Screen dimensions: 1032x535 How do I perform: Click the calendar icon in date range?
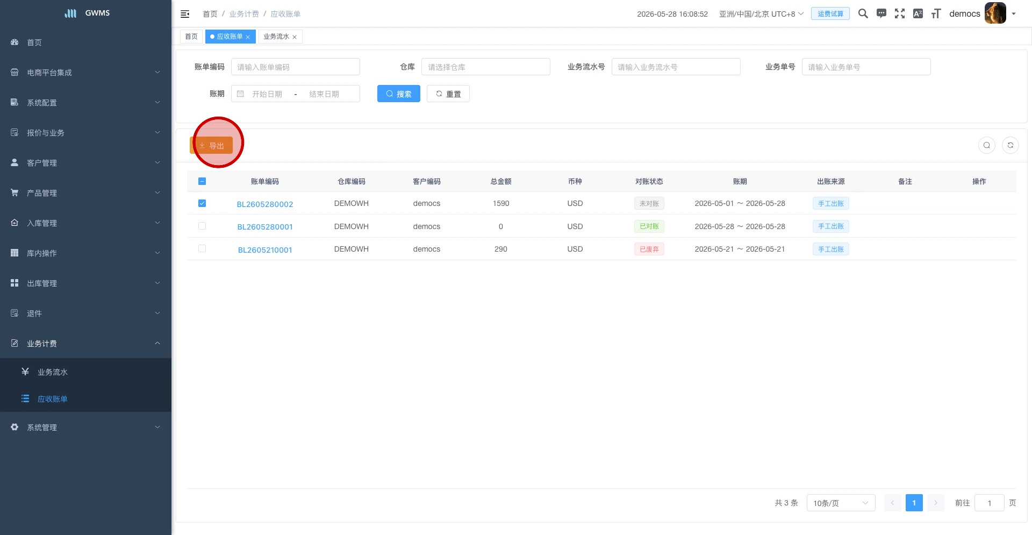pos(240,94)
